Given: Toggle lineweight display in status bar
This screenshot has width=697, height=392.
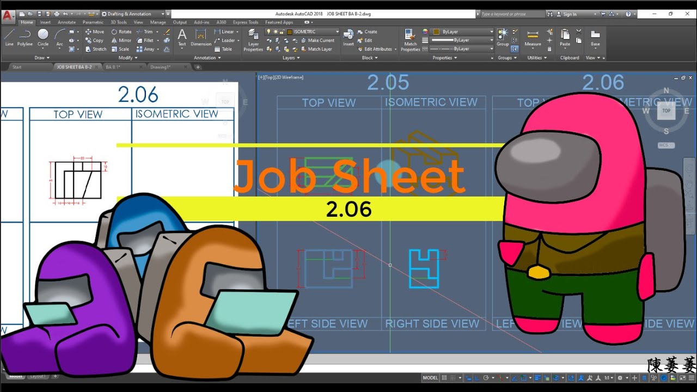Looking at the screenshot, I should [x=537, y=378].
